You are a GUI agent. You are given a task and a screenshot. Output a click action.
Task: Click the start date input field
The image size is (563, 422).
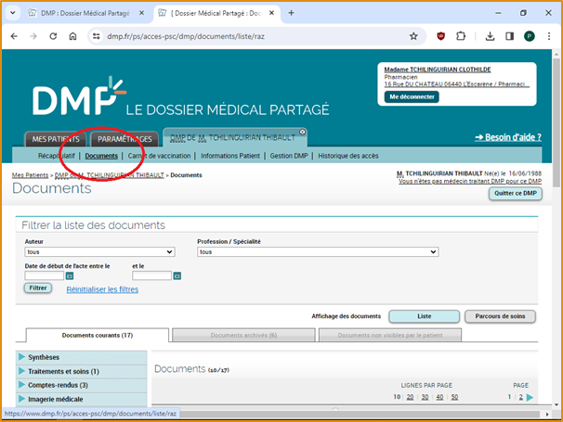(x=44, y=275)
